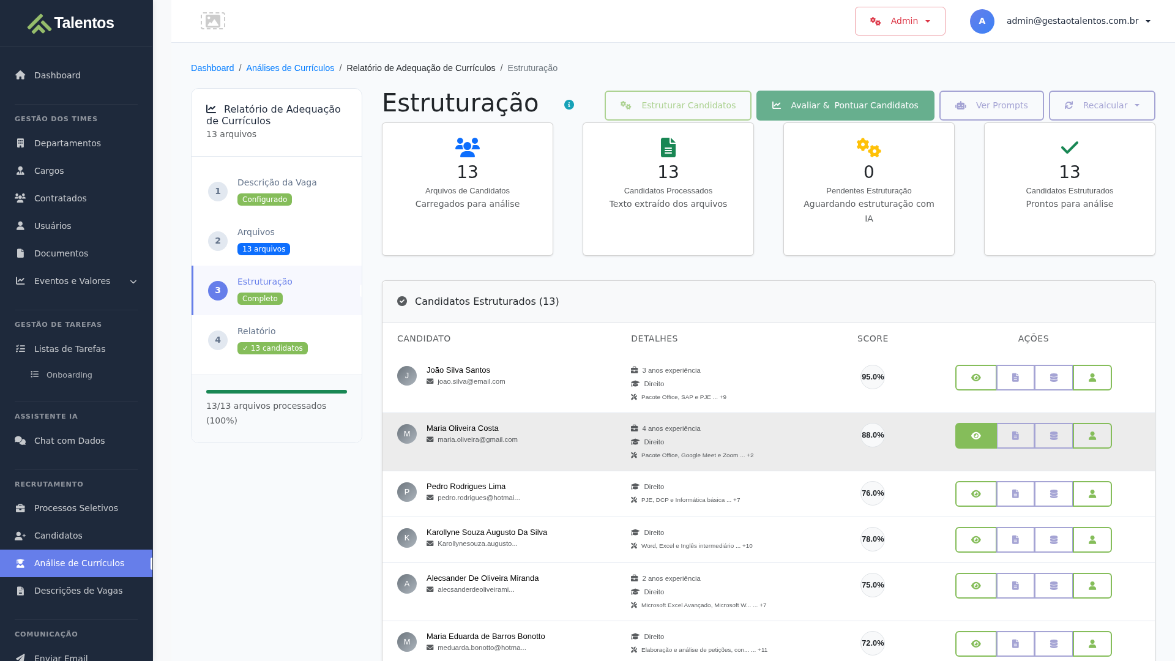Click Avaliar & Pontuar Candidatos button

tap(845, 105)
